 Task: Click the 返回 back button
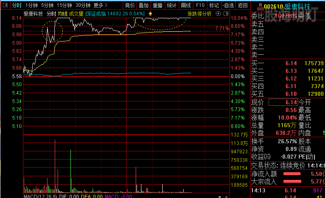(x=242, y=5)
